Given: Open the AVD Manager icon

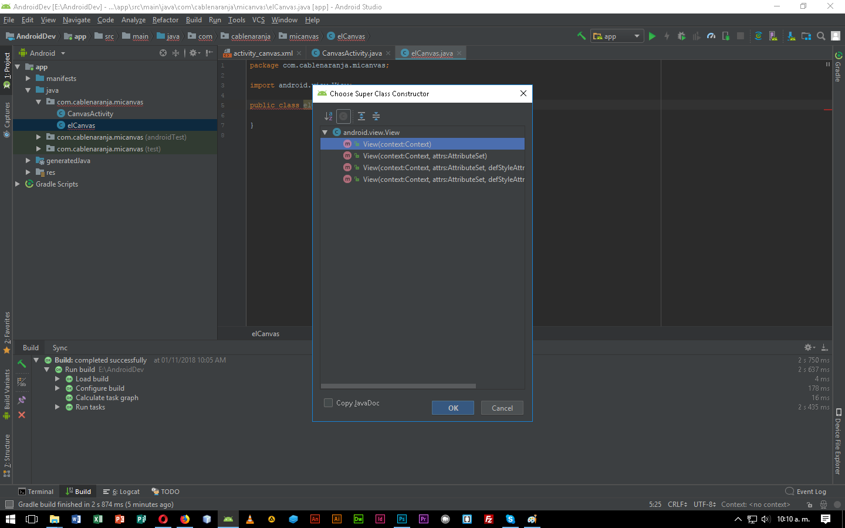Looking at the screenshot, I should 773,36.
